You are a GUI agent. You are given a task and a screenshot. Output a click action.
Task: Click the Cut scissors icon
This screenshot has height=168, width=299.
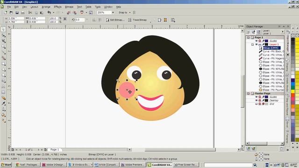(30, 13)
